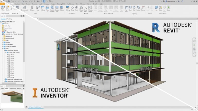Switch to the Massing & Site tab
Screen dimensions: 198x111
[61, 4]
